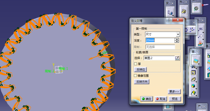Select the hole feature icon below the pad

pyautogui.click(x=194, y=73)
